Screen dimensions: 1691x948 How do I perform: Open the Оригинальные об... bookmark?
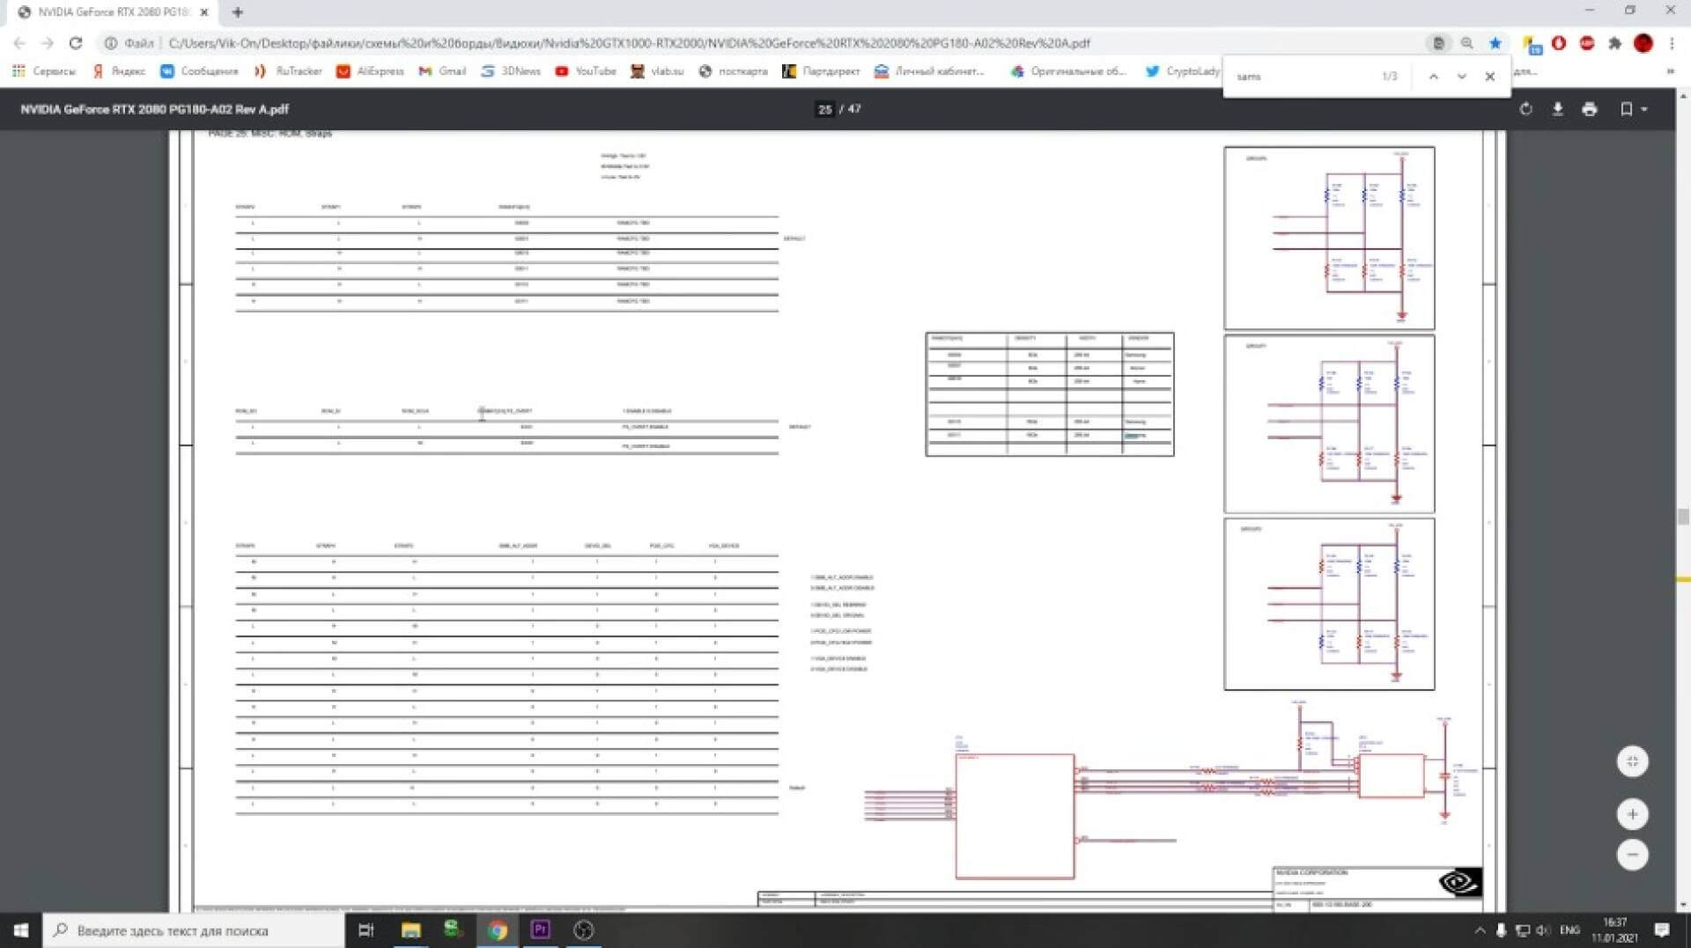click(1068, 71)
